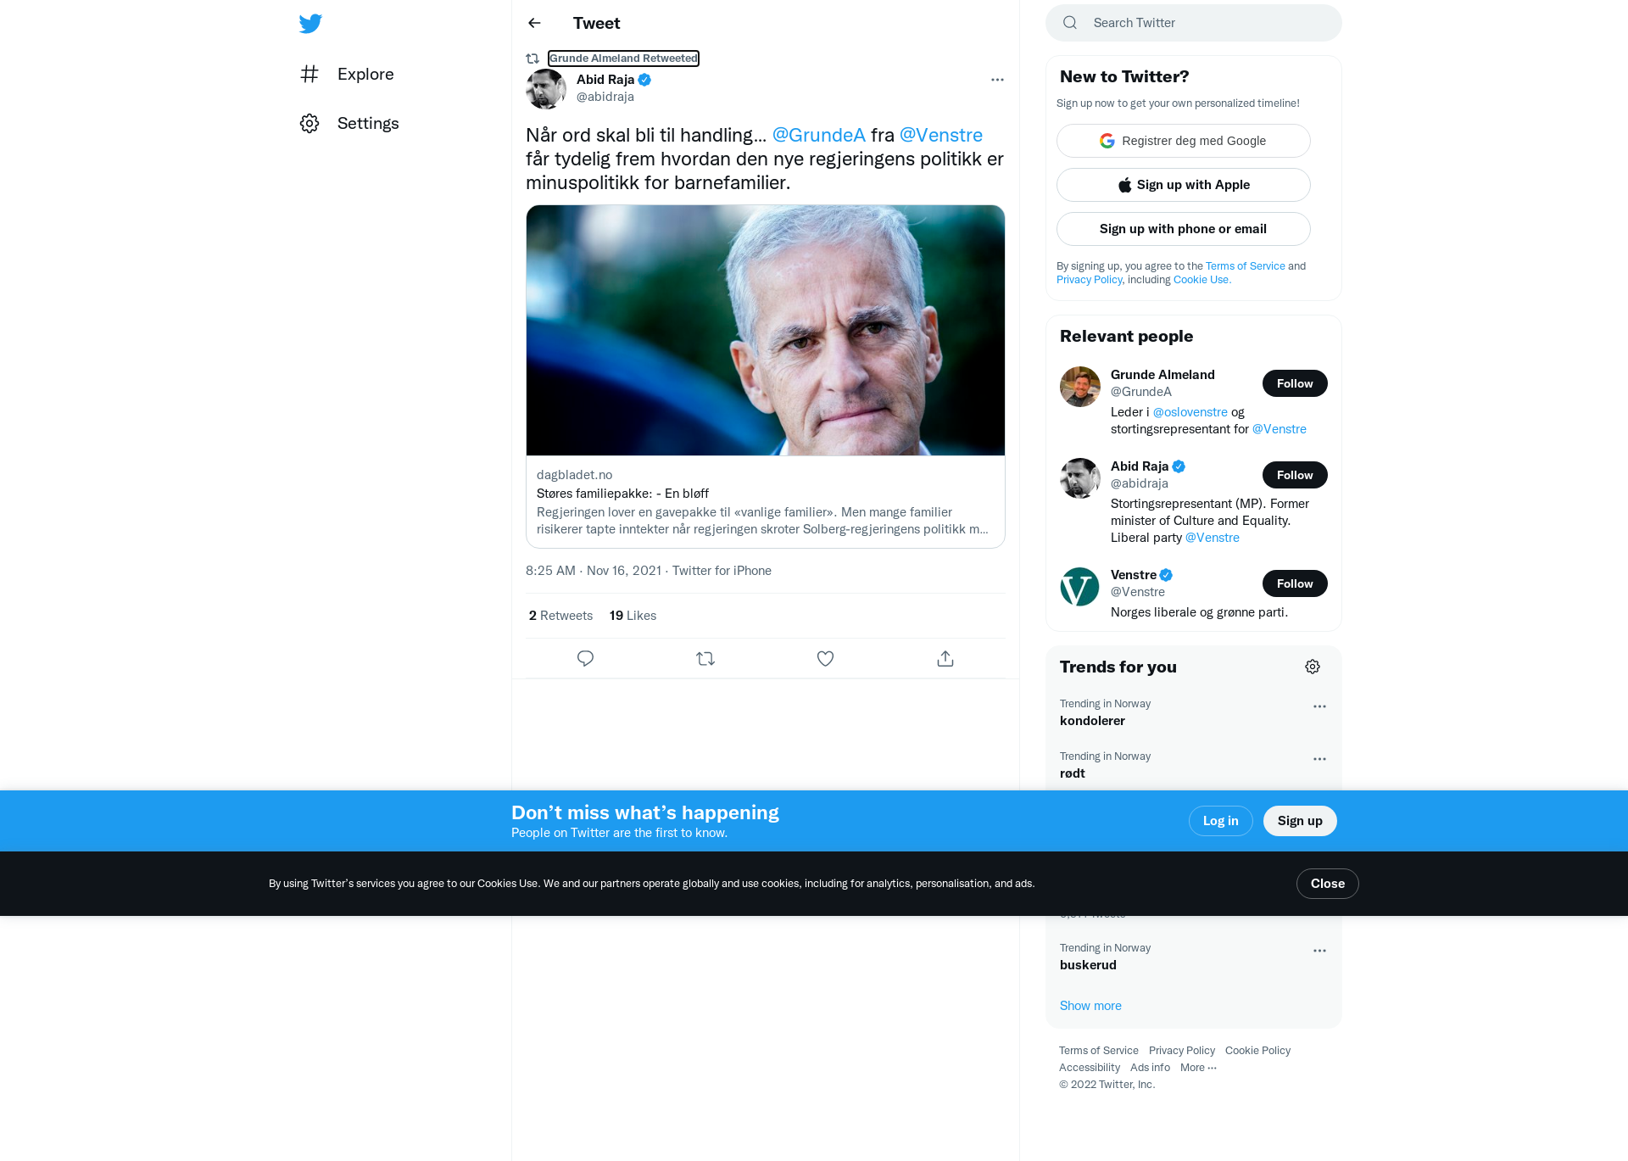Click the Search Twitter field

[1194, 23]
